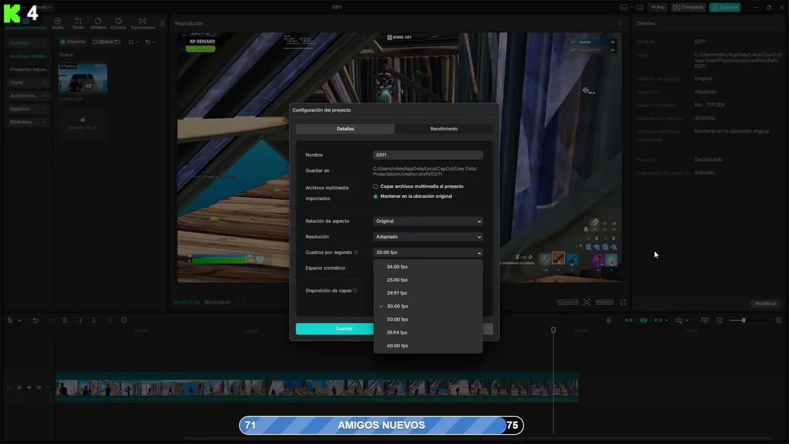Choose 60.00 fps from the list
Screen dimensions: 789x444
click(x=428, y=345)
